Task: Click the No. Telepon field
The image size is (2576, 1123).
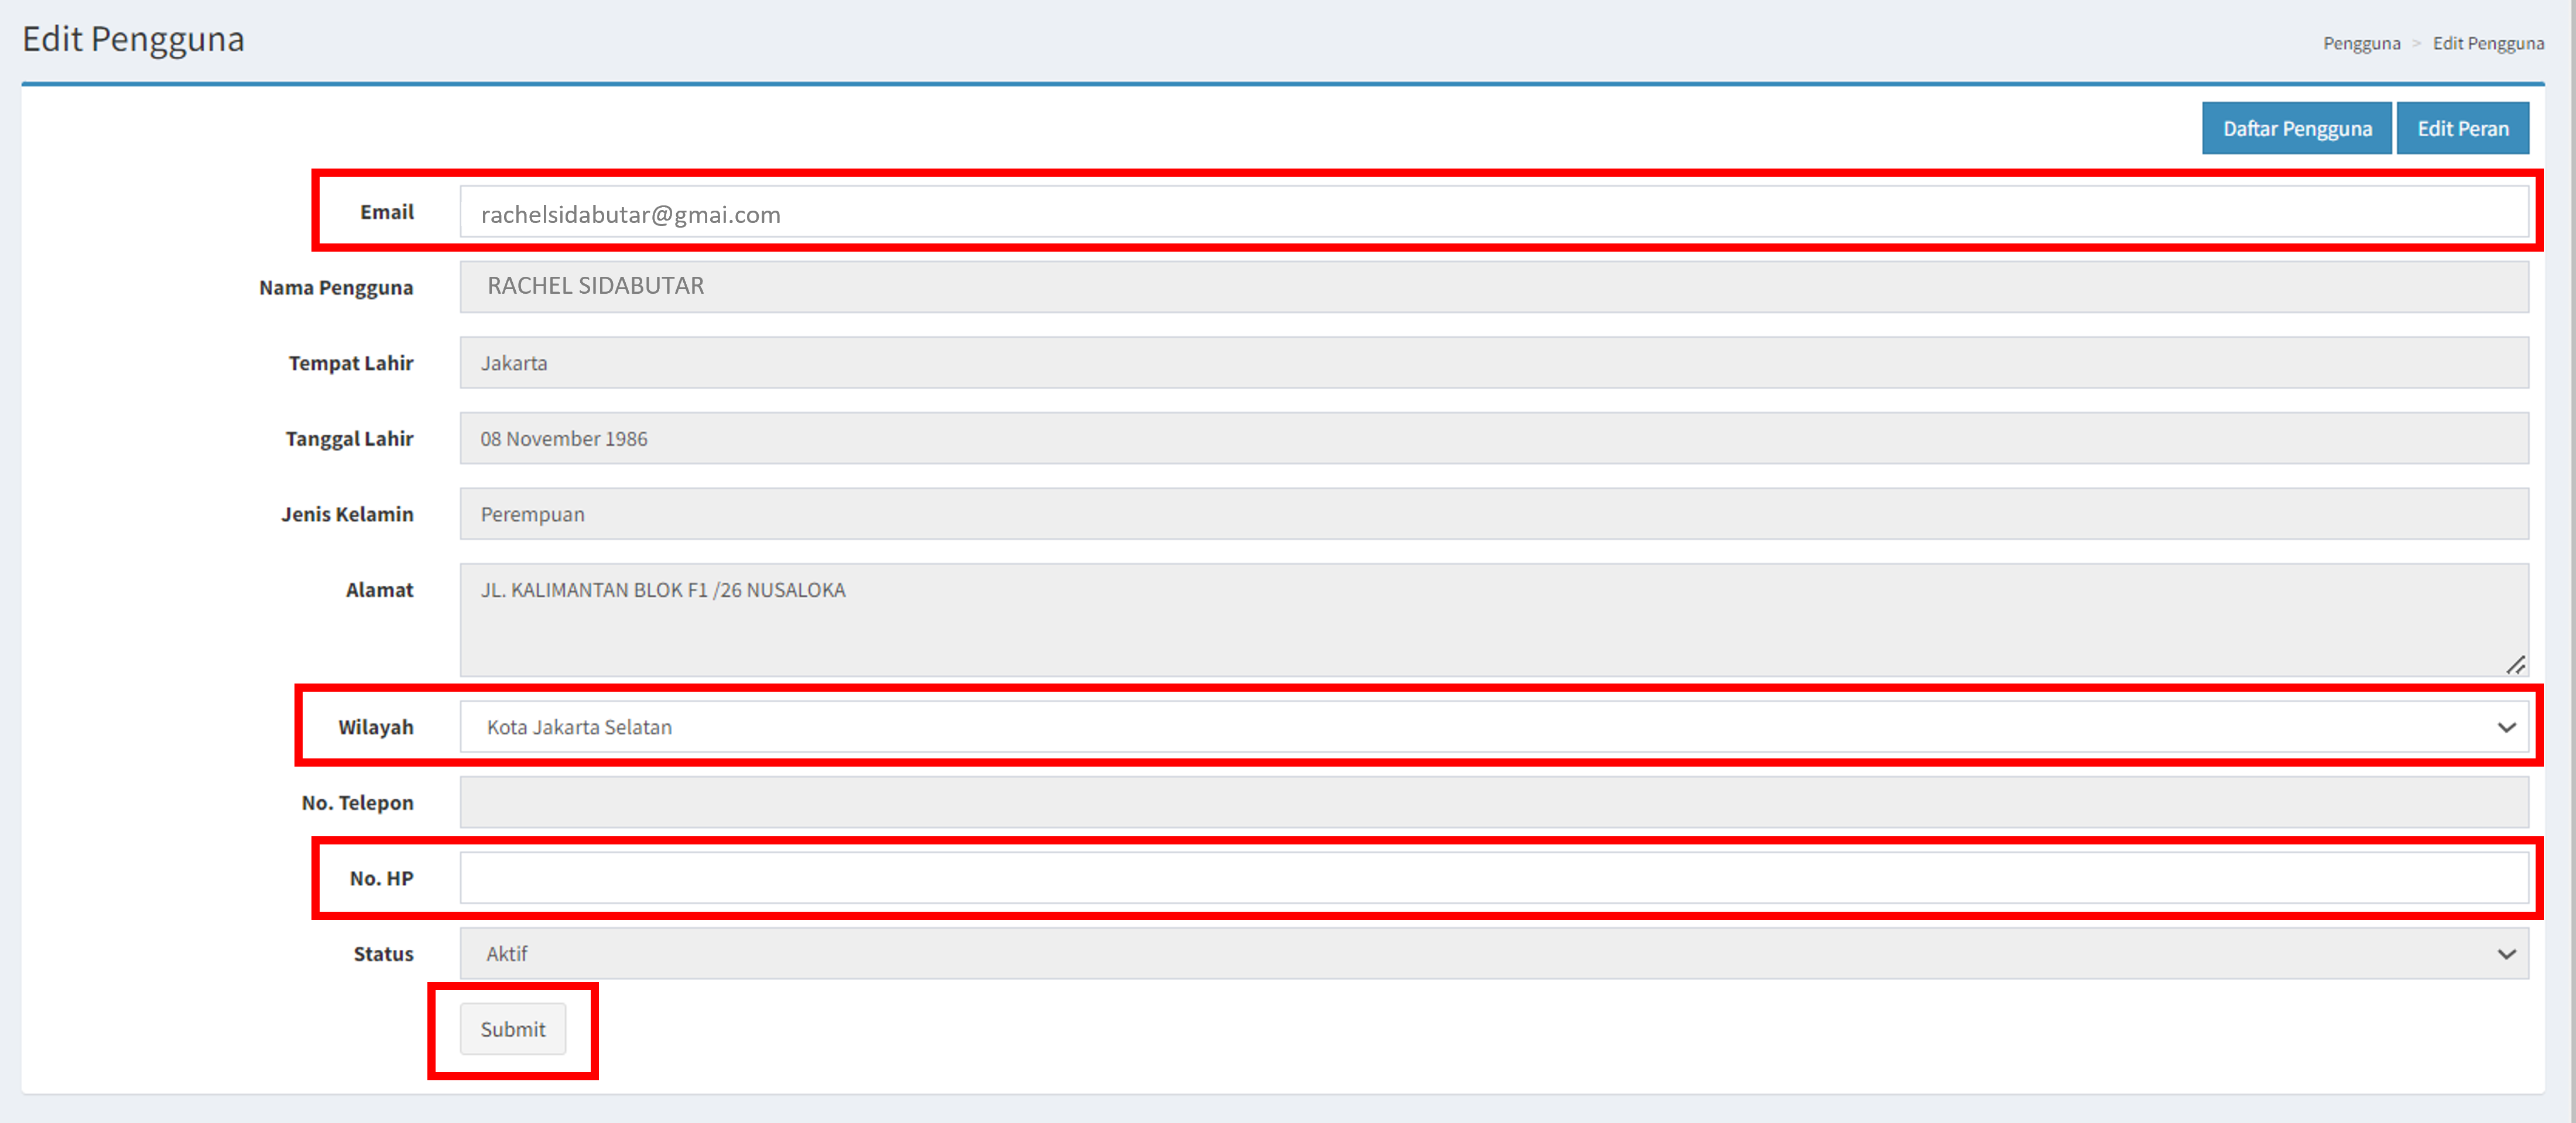Action: 1494,802
